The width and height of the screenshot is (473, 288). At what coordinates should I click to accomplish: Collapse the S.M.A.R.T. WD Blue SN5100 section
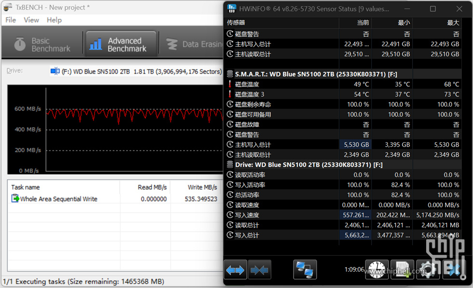[x=230, y=74]
